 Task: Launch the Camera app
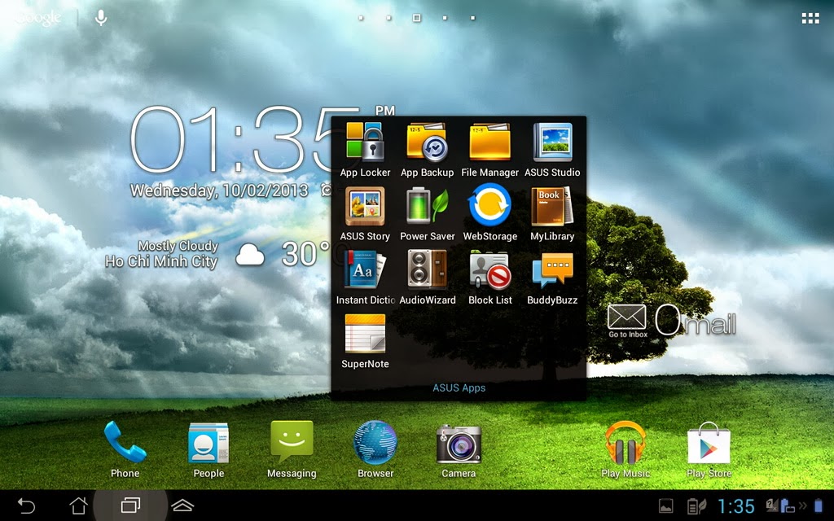click(459, 444)
